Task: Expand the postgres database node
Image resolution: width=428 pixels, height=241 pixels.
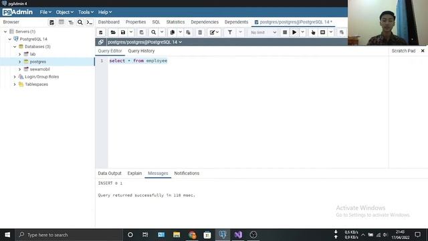Action: click(x=19, y=62)
